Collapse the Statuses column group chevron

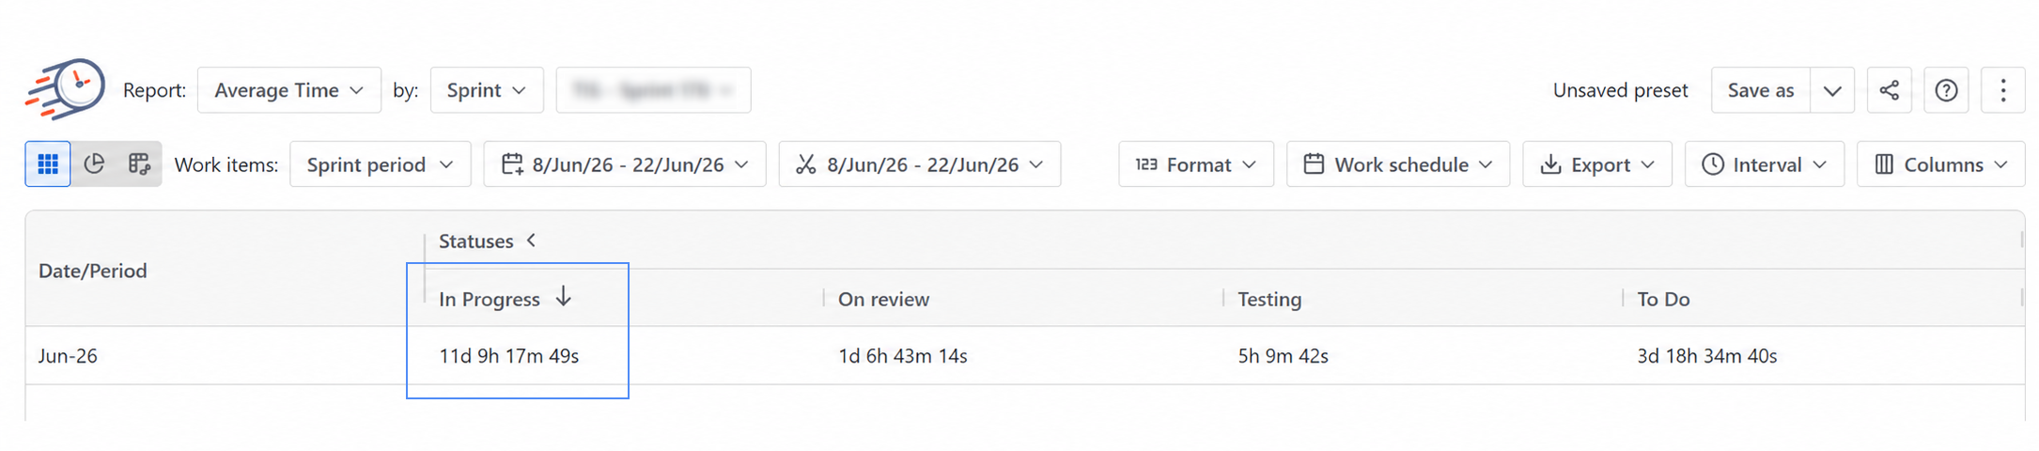(x=532, y=241)
